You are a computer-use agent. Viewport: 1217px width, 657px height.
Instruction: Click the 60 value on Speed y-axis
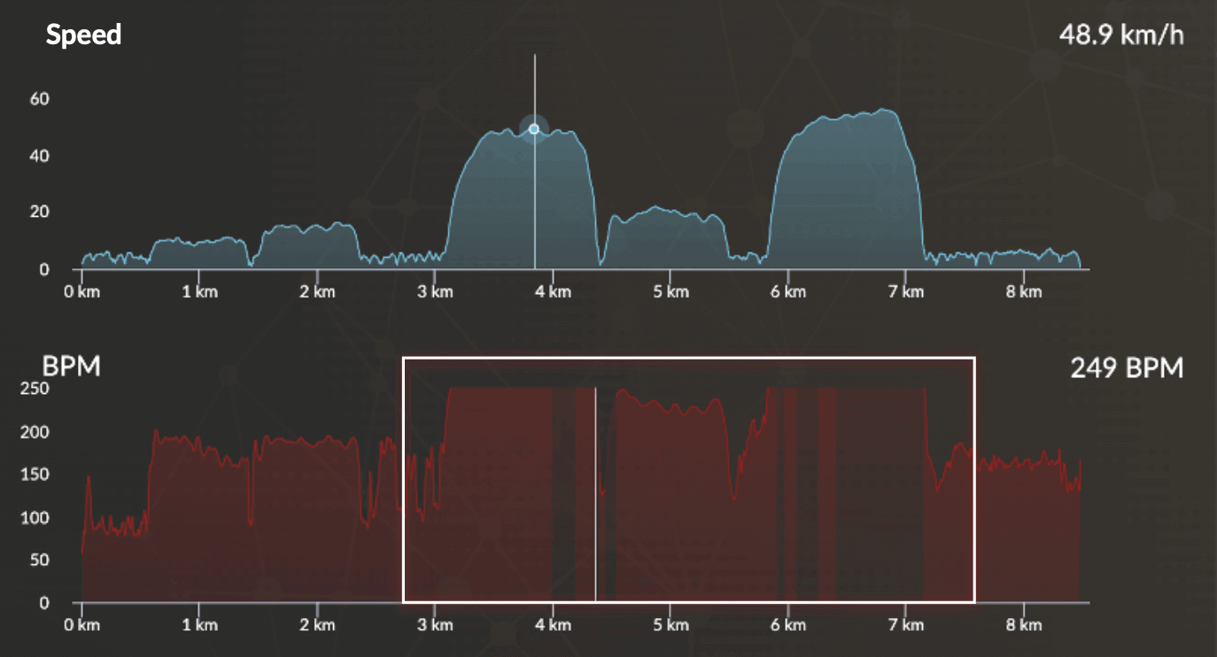point(39,98)
